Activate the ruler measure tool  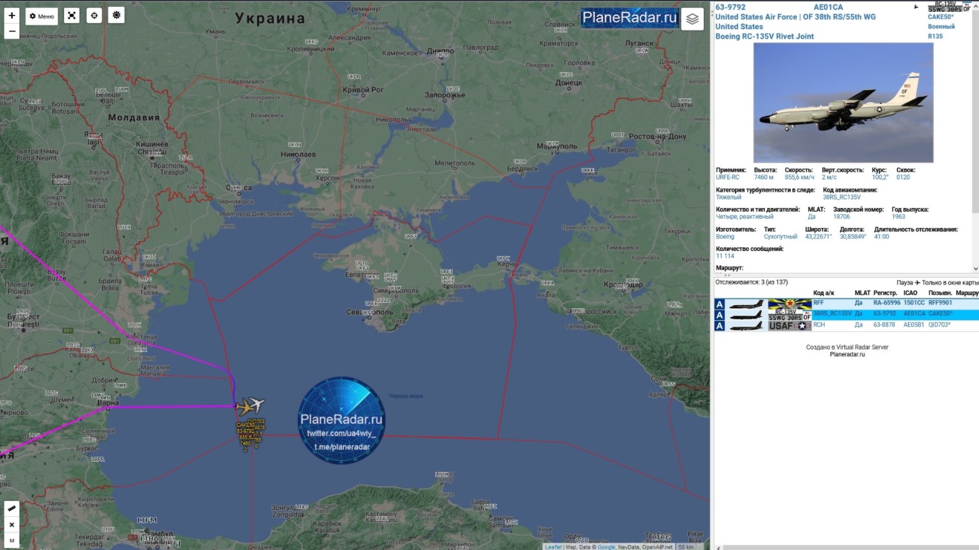pos(11,509)
